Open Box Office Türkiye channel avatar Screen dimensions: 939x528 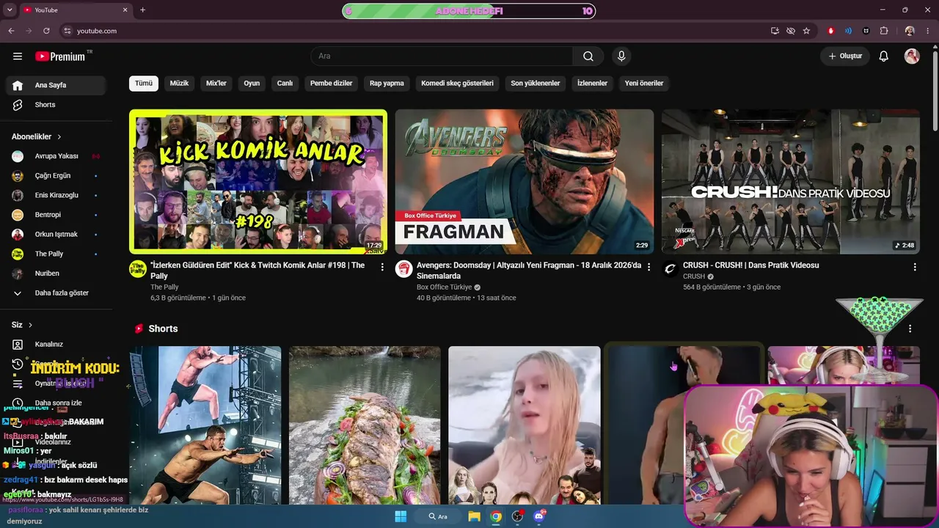click(x=404, y=269)
